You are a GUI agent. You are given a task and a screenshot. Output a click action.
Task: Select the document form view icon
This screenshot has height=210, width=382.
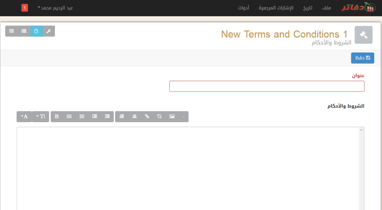36,31
